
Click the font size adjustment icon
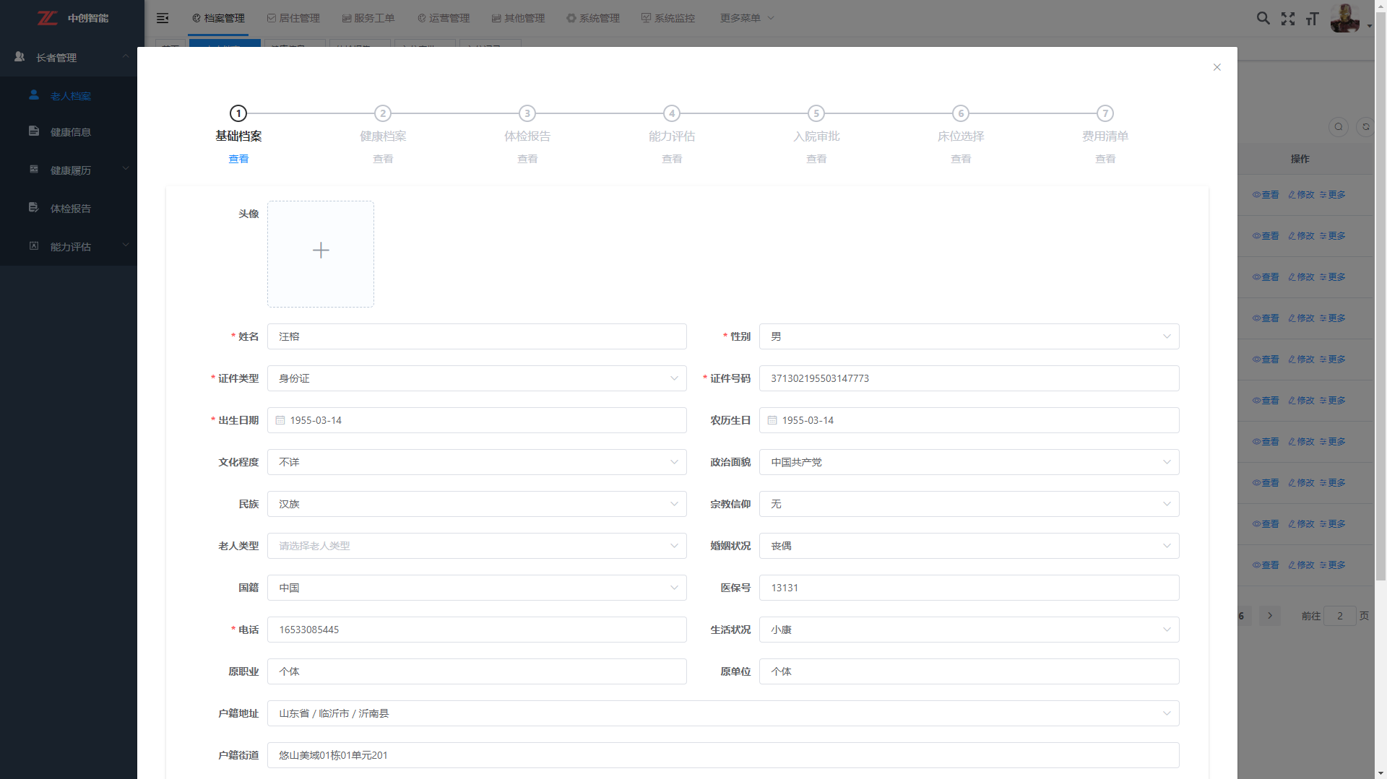[x=1312, y=19]
